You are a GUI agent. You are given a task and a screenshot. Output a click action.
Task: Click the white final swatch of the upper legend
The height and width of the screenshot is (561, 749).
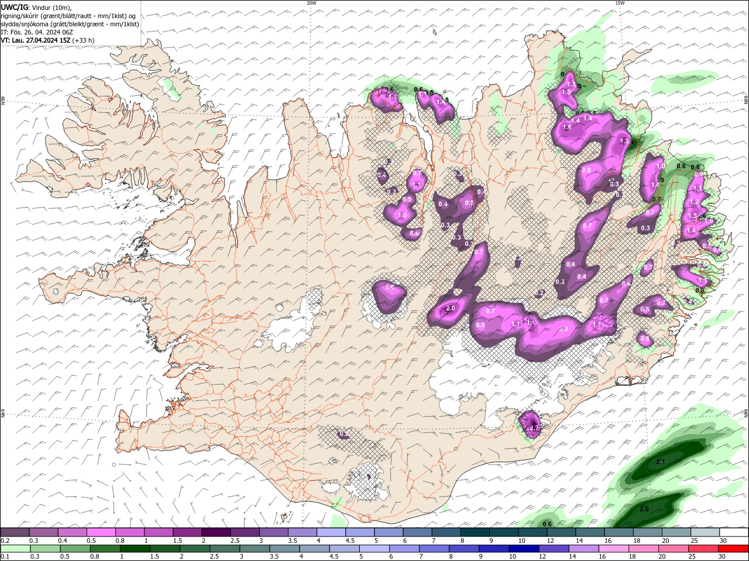click(734, 532)
